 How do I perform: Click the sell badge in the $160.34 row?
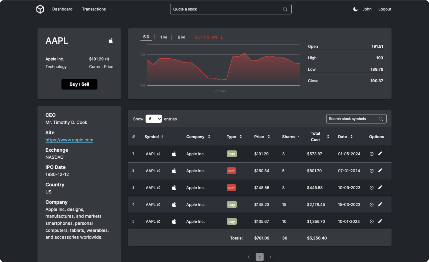[231, 171]
